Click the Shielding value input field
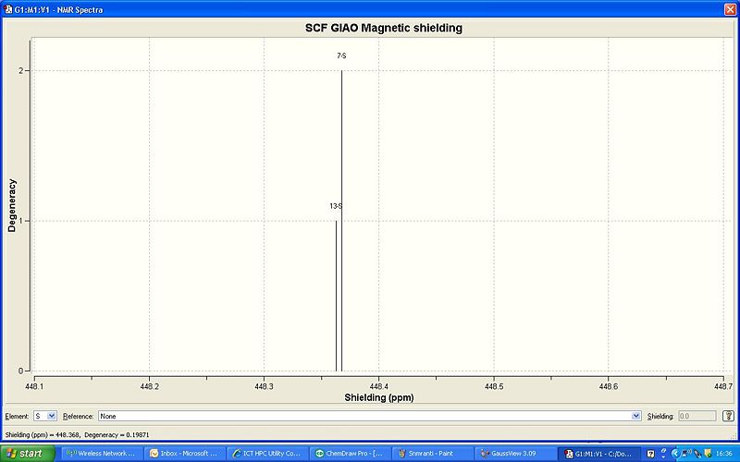 [697, 416]
